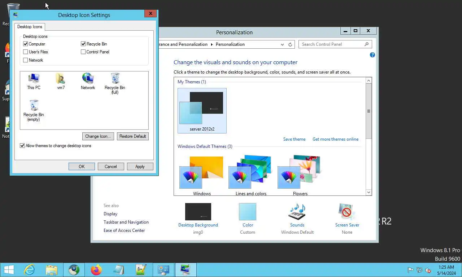Open File Explorer from taskbar
Screen dimensions: 462x277
coord(52,270)
